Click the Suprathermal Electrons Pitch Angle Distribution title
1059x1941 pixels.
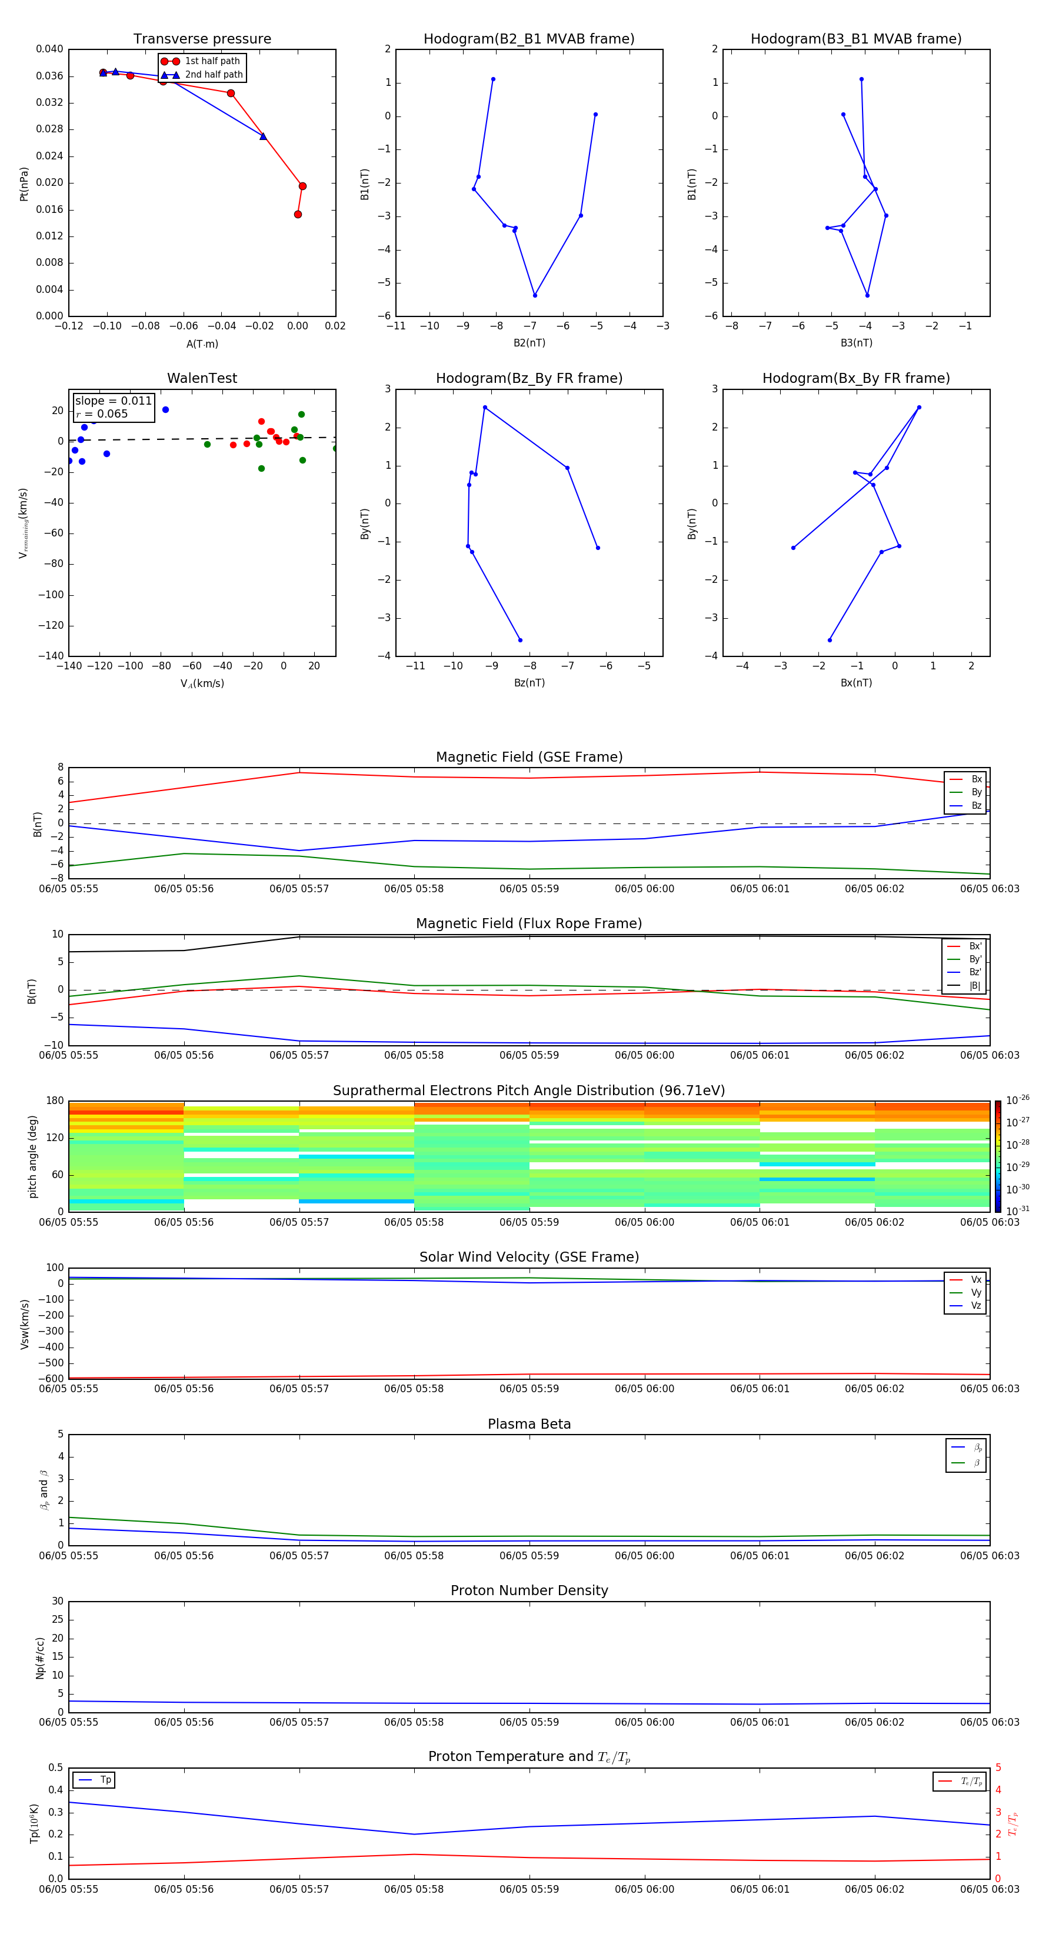pos(529,1091)
